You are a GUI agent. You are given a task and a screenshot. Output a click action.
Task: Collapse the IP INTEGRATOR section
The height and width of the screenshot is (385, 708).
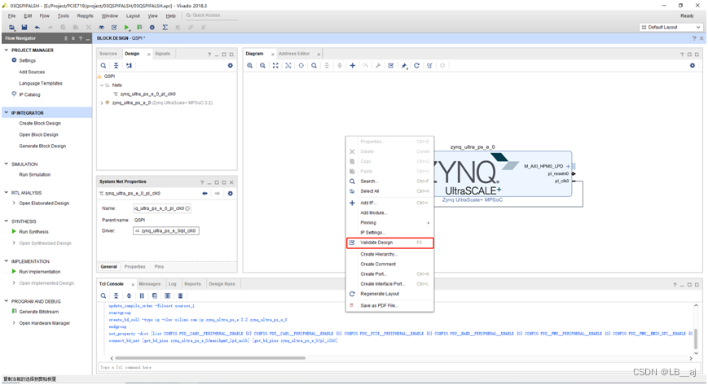click(x=7, y=112)
